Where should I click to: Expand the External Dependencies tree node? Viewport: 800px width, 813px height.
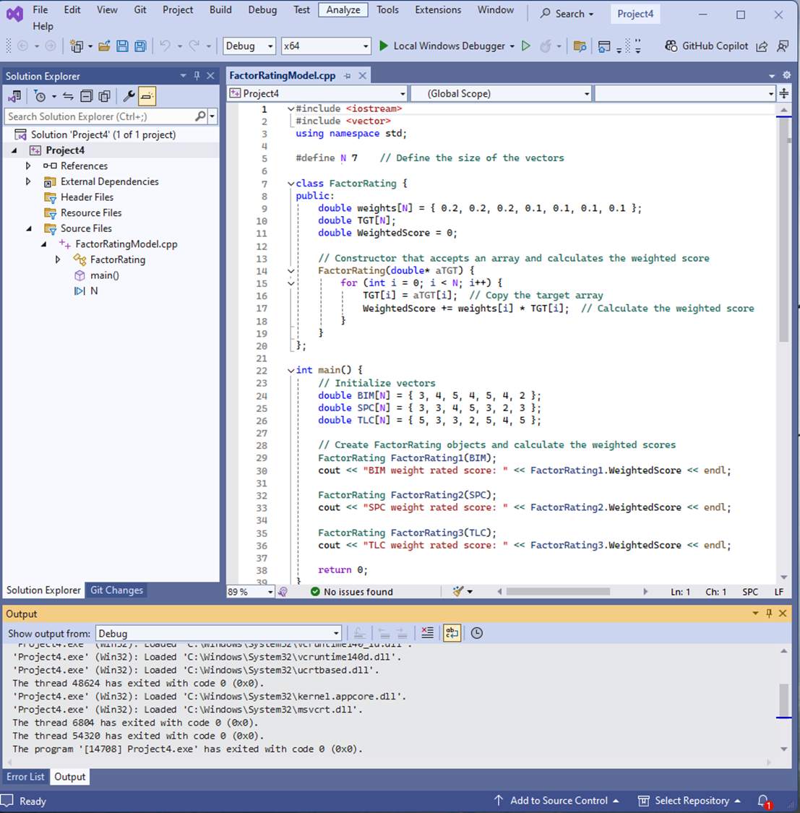pos(29,181)
